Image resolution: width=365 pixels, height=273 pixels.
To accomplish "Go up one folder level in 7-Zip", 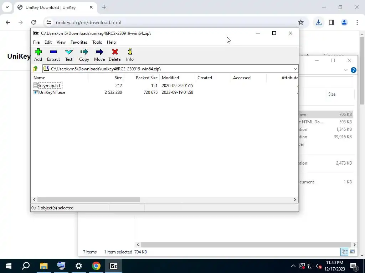I will pos(35,69).
